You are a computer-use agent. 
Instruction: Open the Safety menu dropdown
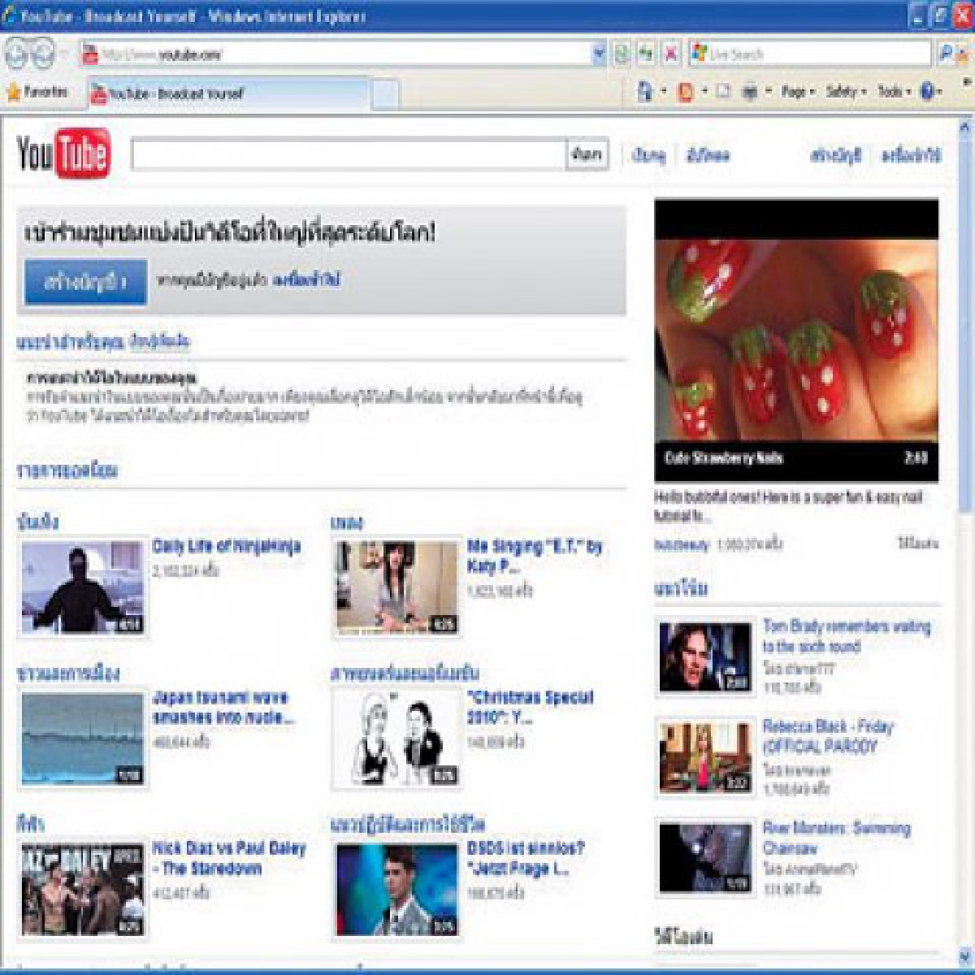click(847, 92)
